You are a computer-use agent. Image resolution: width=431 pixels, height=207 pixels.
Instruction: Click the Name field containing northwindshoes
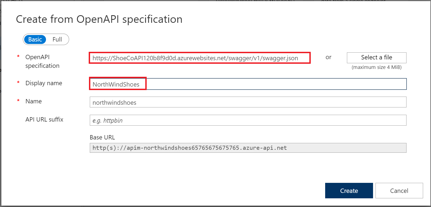(248, 102)
